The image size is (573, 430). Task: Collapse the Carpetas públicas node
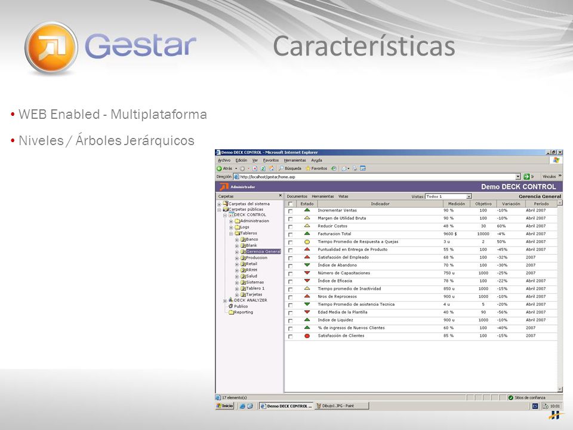click(x=219, y=210)
